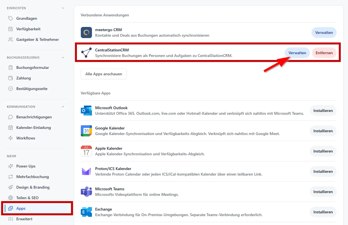Click the Design & Branding brush icon
The width and height of the screenshot is (348, 225).
point(11,187)
